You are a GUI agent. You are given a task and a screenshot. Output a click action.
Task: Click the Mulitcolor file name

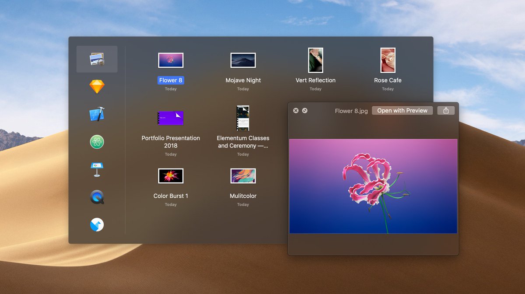point(243,196)
